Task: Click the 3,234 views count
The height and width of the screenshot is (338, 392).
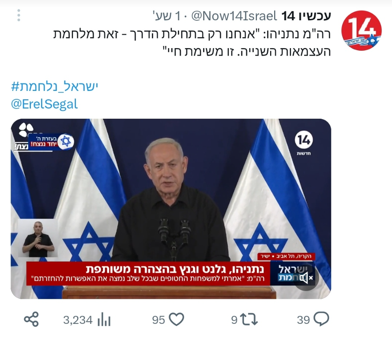Action: point(78,320)
